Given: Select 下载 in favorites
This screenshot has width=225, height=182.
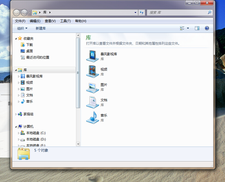Looking at the screenshot, I should [30, 45].
